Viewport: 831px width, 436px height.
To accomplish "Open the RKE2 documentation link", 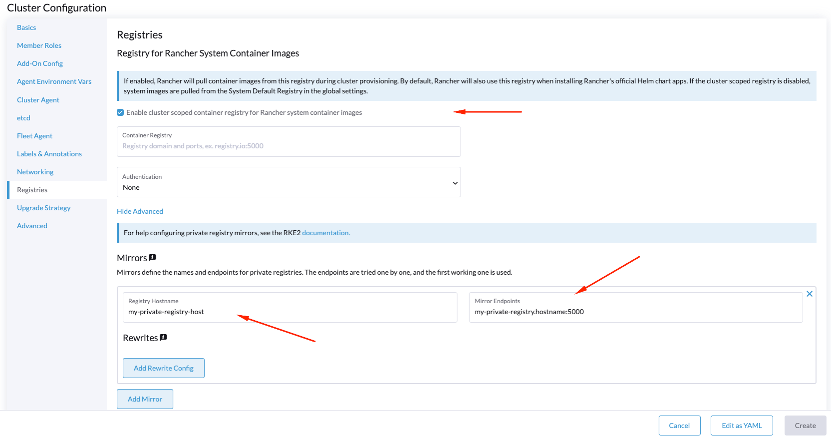I will 326,233.
